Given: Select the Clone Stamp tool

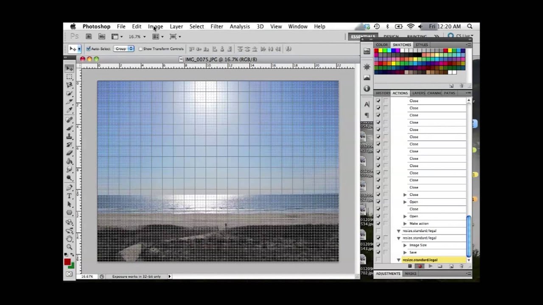Looking at the screenshot, I should (x=69, y=136).
